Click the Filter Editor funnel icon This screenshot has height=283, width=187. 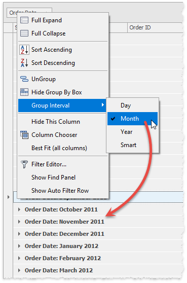(24, 164)
